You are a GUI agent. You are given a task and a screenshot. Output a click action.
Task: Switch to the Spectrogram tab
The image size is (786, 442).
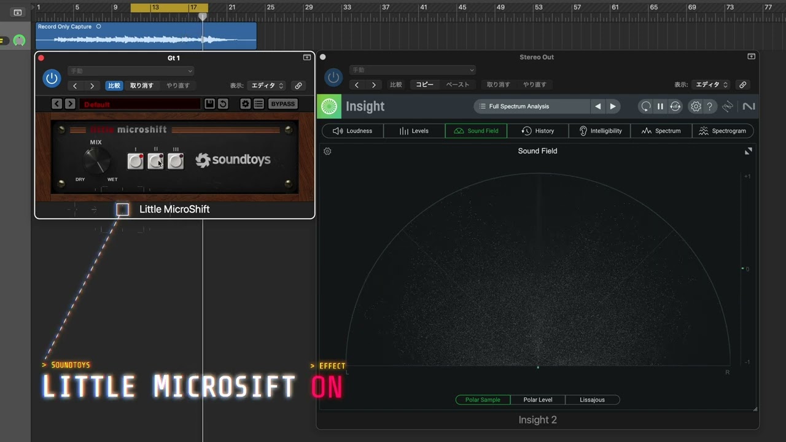coord(723,131)
